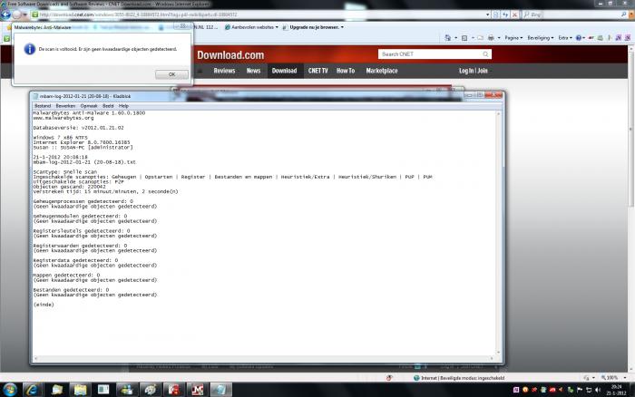Click the '(einde)' line in Kladblok

point(44,305)
